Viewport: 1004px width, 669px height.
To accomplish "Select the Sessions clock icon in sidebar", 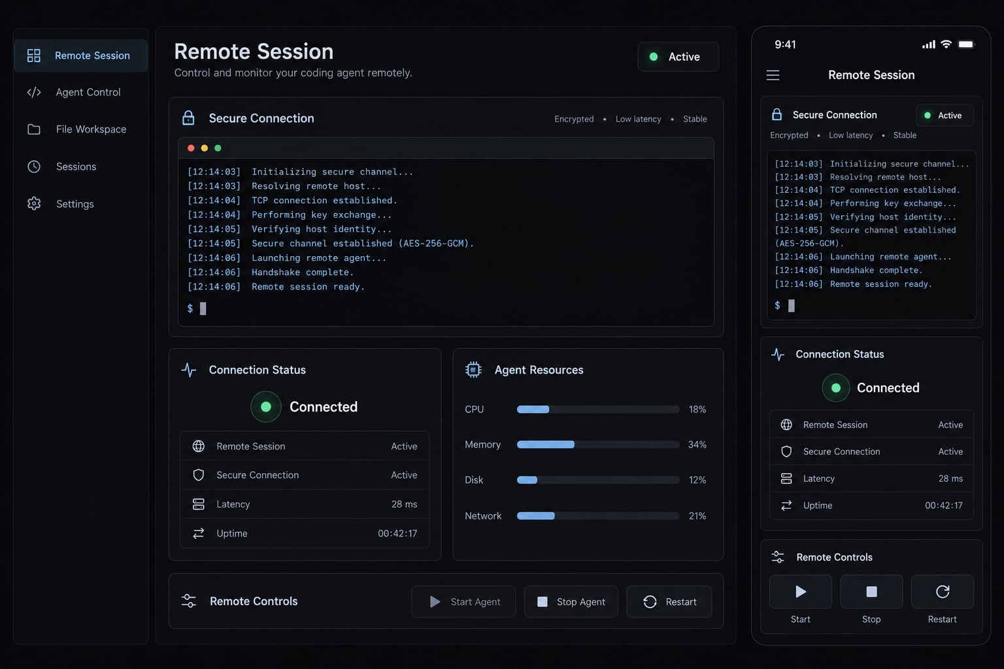I will [34, 167].
